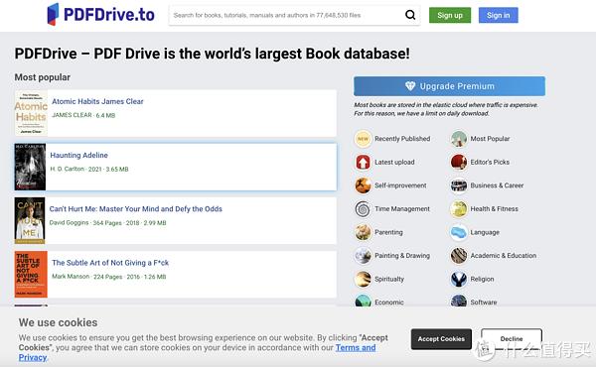Click the Time Management spiral icon
Screen dimensions: 596x367
[x=363, y=208]
